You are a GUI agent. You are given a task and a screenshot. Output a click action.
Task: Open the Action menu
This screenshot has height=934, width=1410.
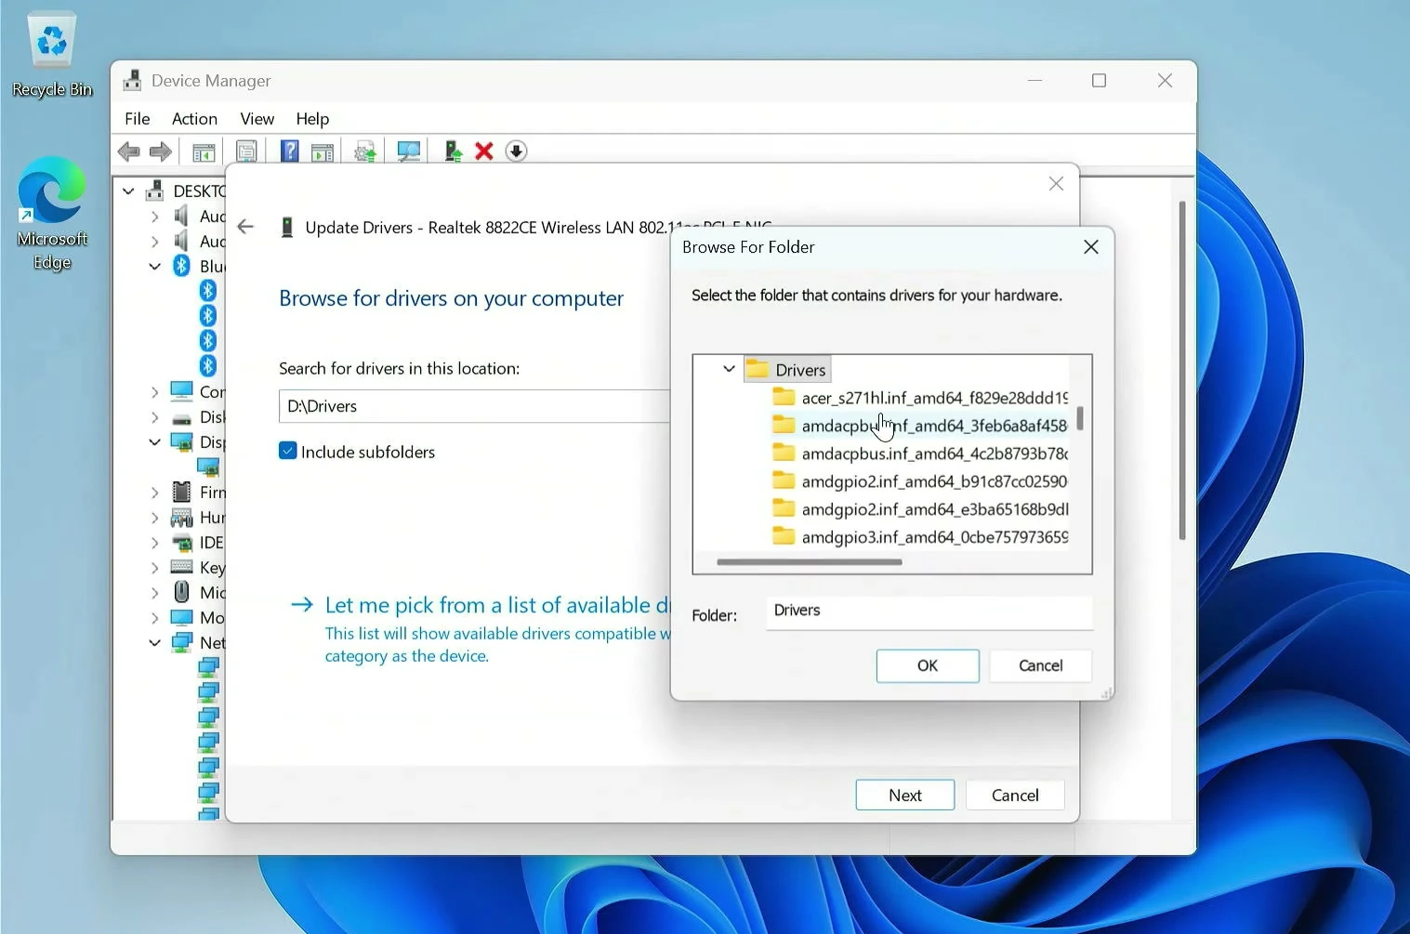(194, 119)
